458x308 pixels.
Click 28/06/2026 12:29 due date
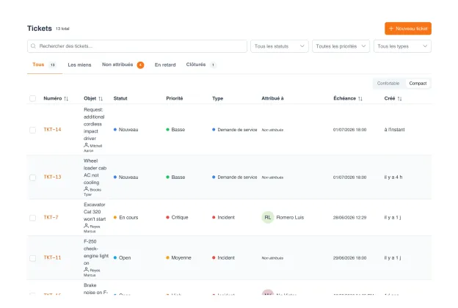click(x=349, y=218)
